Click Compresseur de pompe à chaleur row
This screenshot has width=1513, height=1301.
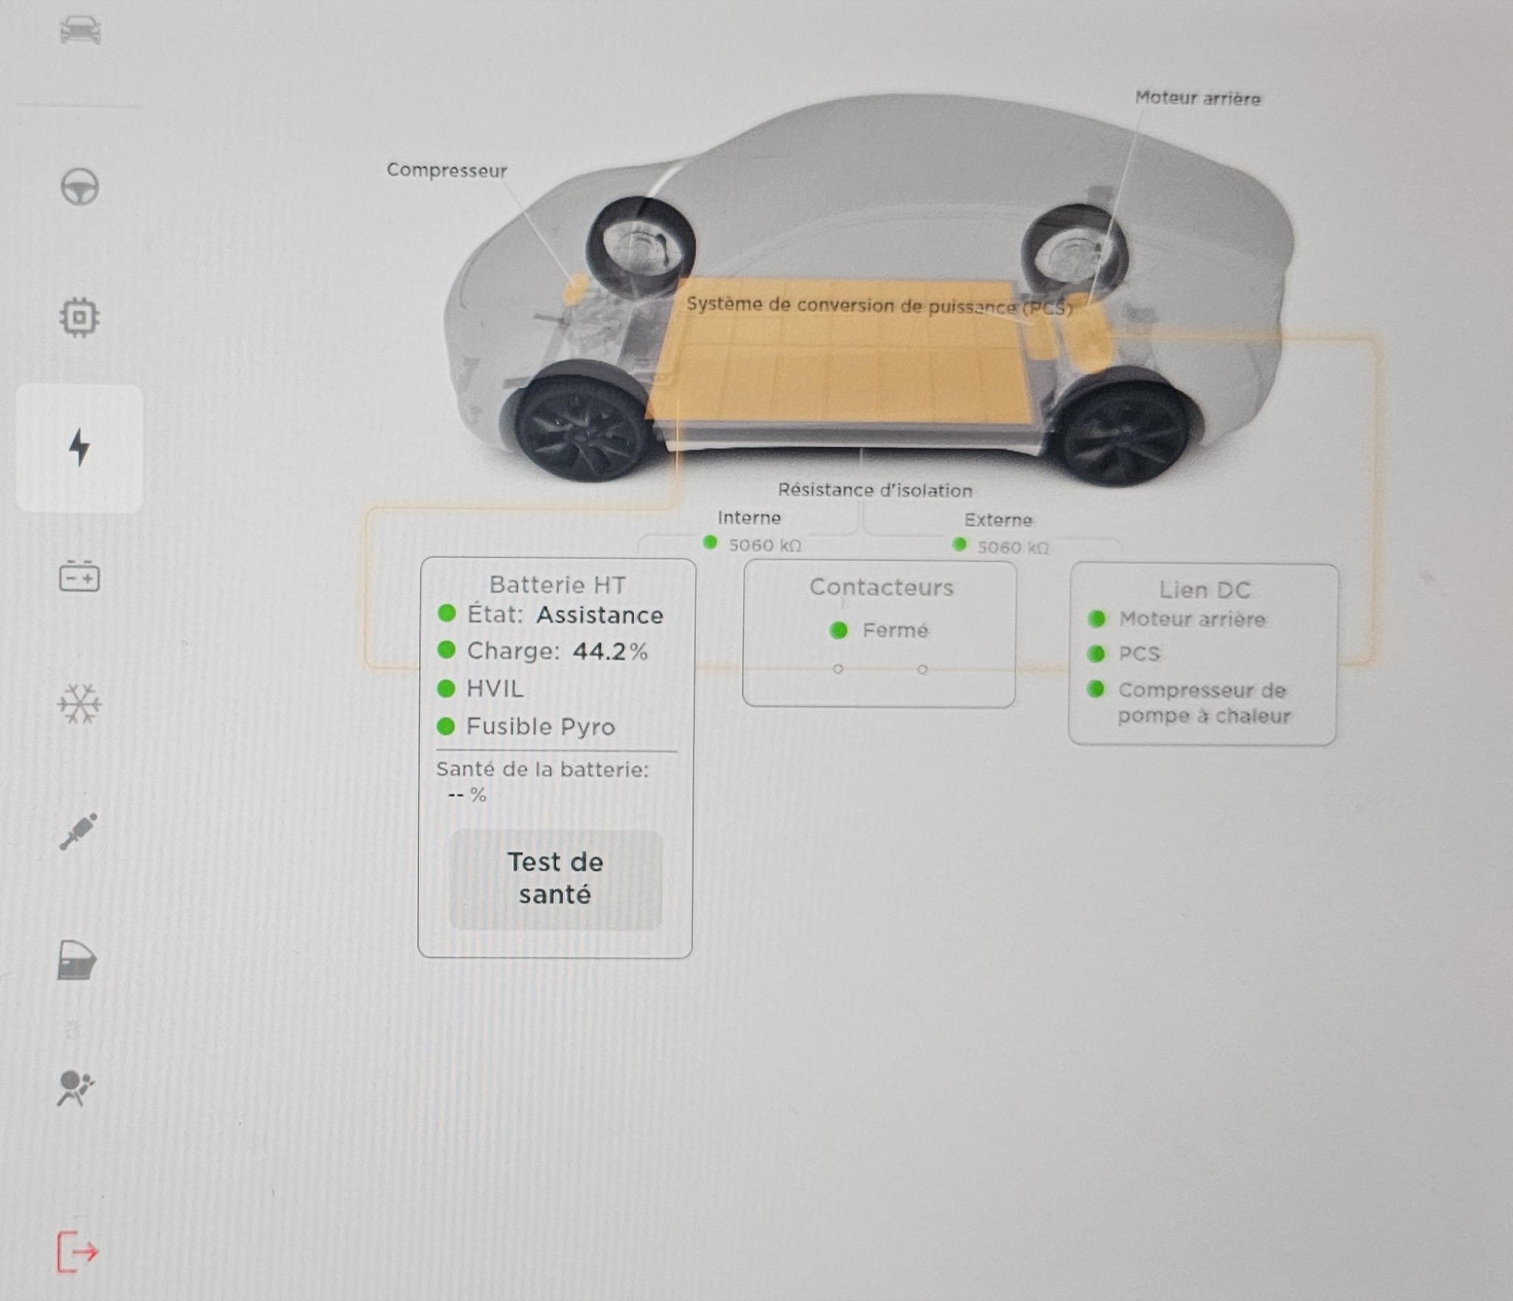coord(1189,703)
